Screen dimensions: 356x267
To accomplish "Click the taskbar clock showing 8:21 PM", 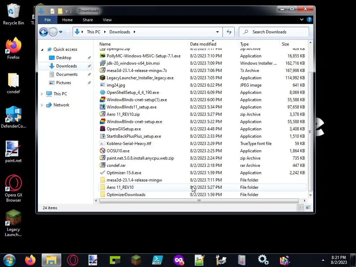I will tap(339, 260).
